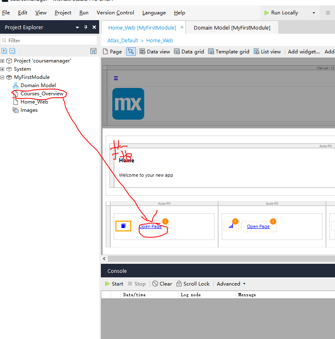Click Atlas_Default breadcrumb link

click(x=123, y=40)
